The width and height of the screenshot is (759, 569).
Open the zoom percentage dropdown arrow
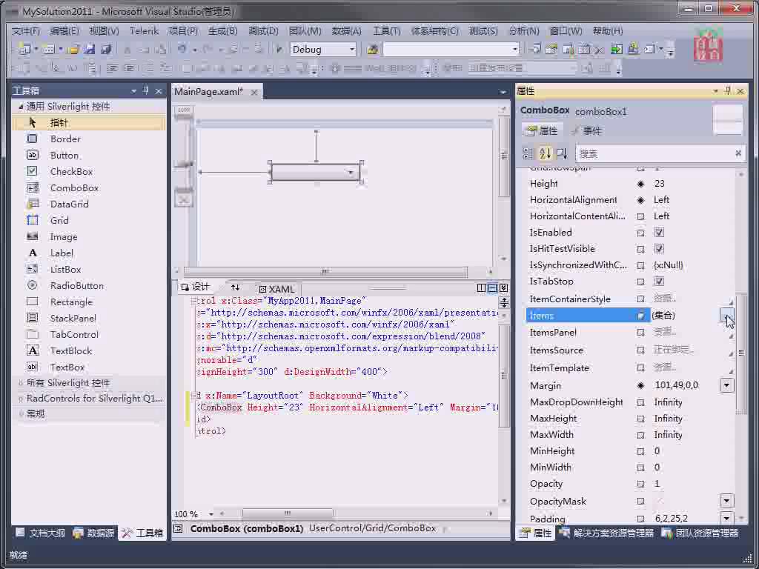211,514
